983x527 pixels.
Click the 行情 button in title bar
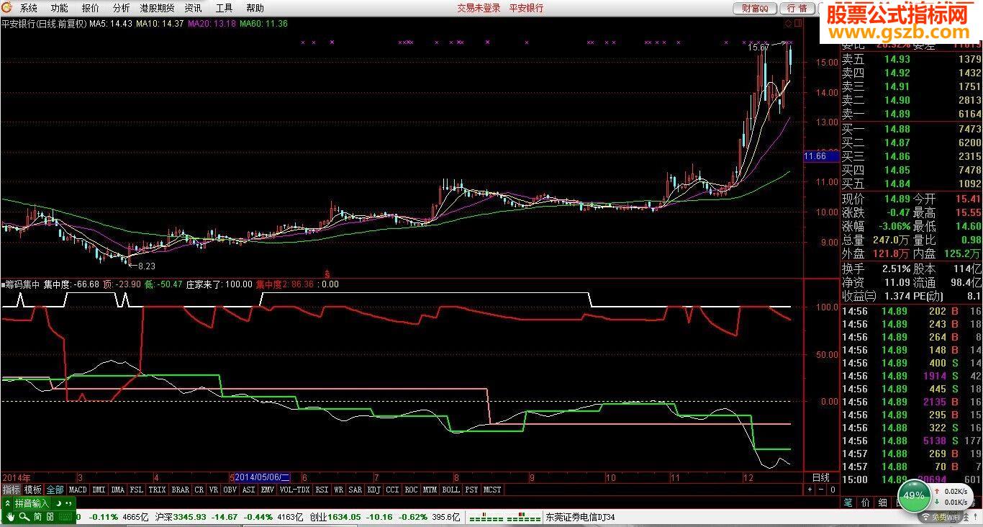pos(797,8)
